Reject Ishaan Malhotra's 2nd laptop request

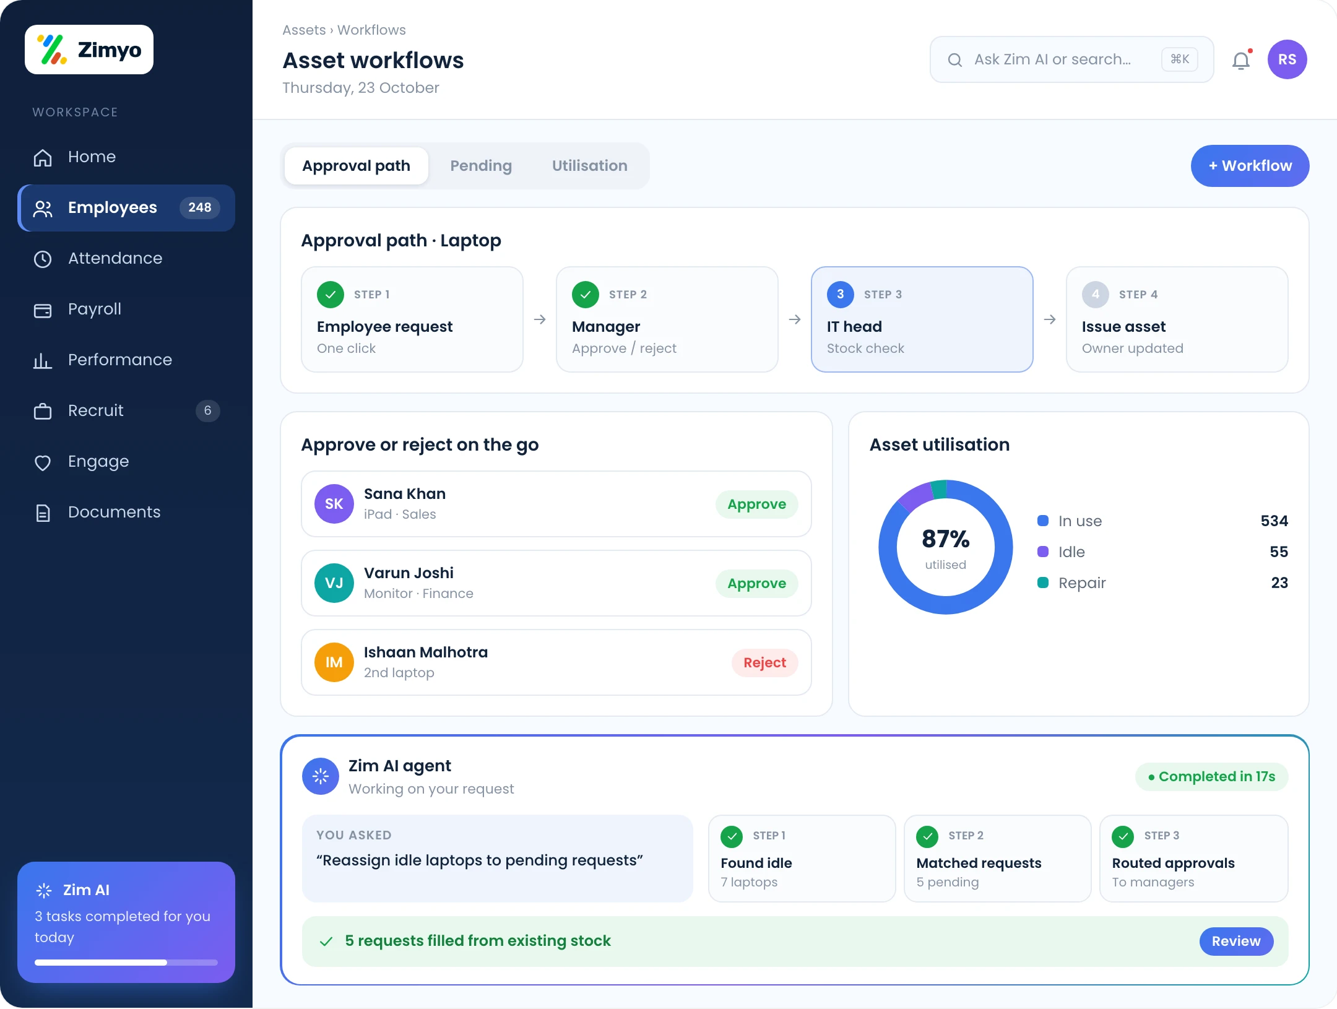(x=764, y=662)
